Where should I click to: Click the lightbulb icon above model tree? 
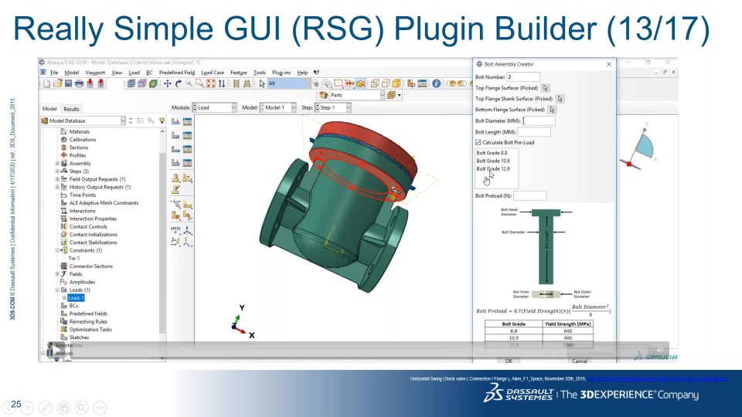pos(162,120)
